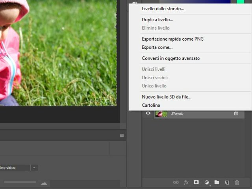Click the green color swatch at top
The height and width of the screenshot is (189, 252).
coord(241,2)
